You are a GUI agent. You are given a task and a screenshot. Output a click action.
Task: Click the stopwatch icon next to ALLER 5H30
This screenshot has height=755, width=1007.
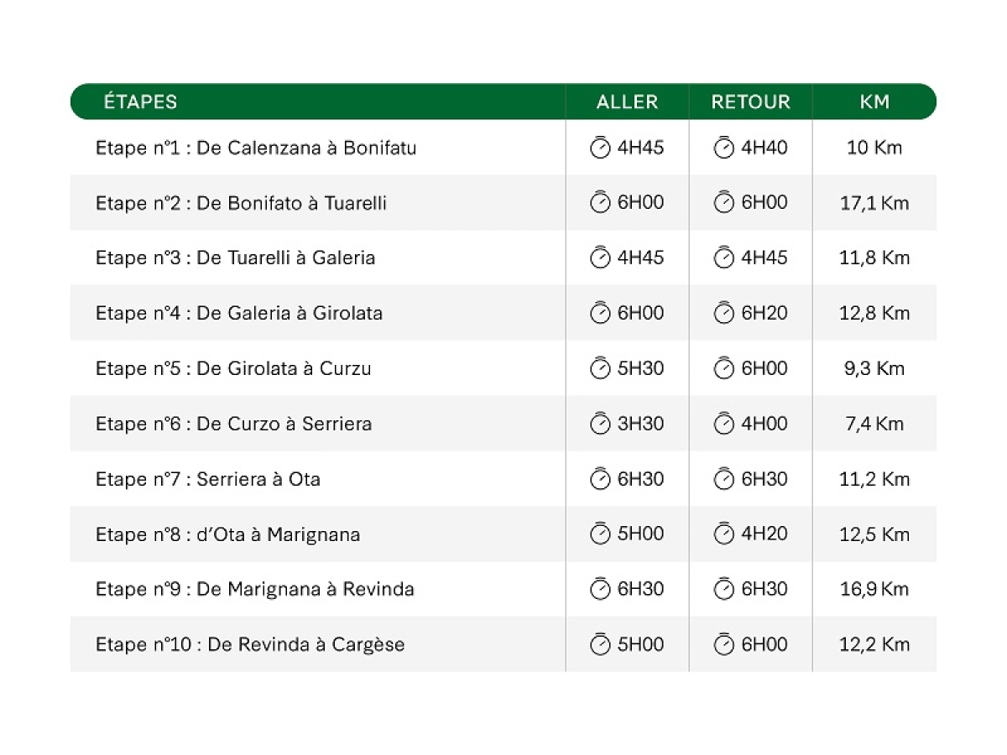tap(600, 368)
